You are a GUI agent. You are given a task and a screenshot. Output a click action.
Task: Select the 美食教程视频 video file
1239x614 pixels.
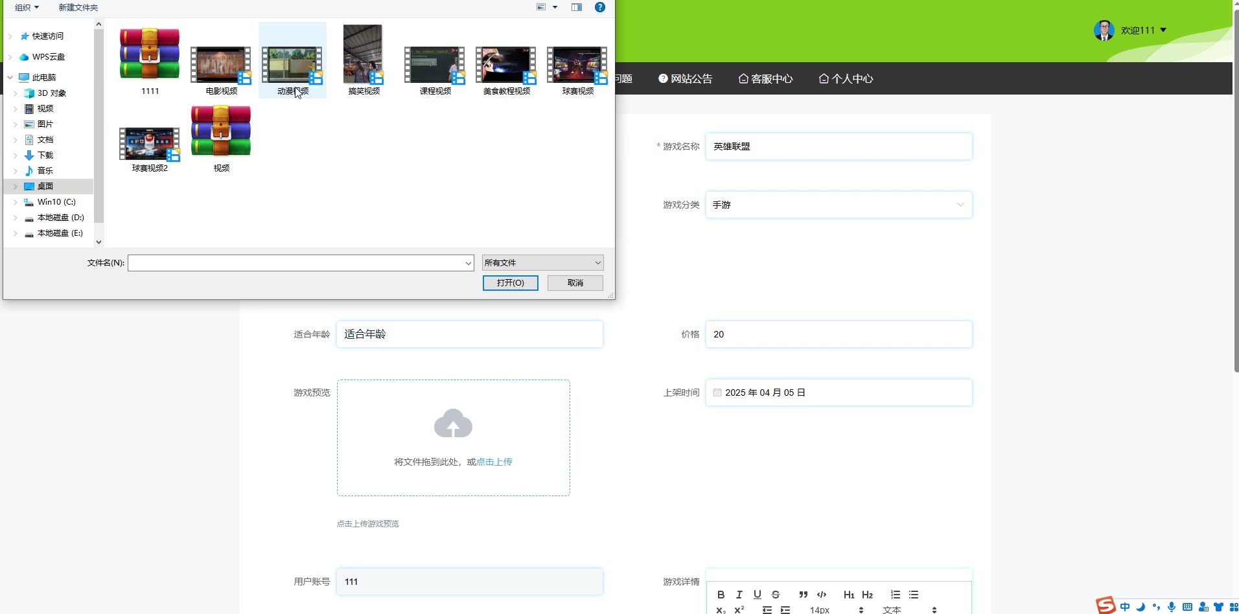[x=506, y=70]
